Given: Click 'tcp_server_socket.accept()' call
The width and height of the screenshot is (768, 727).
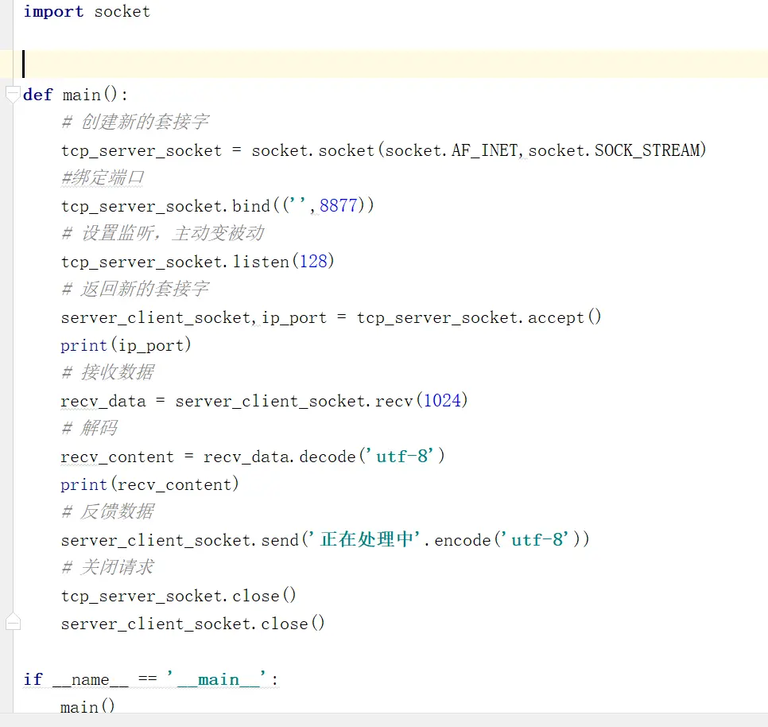Looking at the screenshot, I should click(479, 317).
